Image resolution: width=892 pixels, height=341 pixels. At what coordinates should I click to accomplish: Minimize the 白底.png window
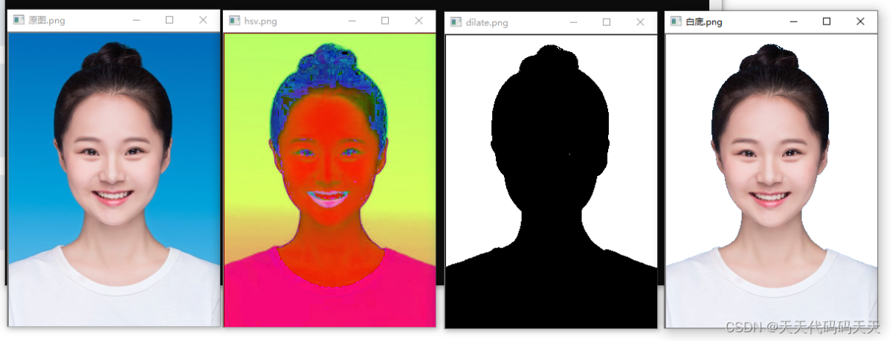click(x=793, y=22)
